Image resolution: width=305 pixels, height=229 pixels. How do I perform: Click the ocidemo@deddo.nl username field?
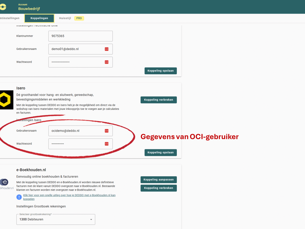tap(81, 131)
